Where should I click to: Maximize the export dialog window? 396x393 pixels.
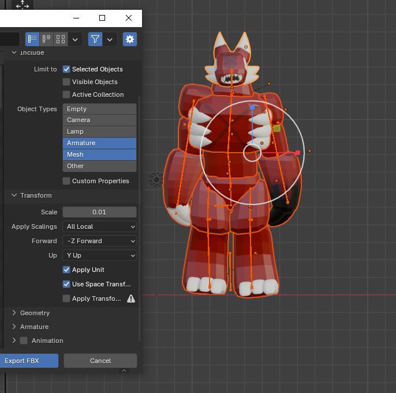(102, 18)
